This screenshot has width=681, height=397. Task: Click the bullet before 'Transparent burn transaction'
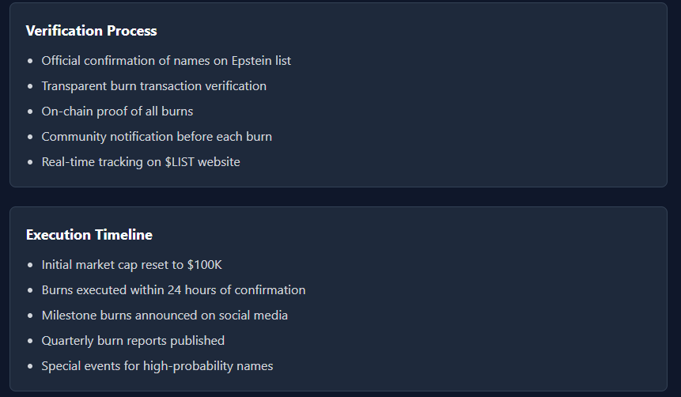click(x=30, y=86)
